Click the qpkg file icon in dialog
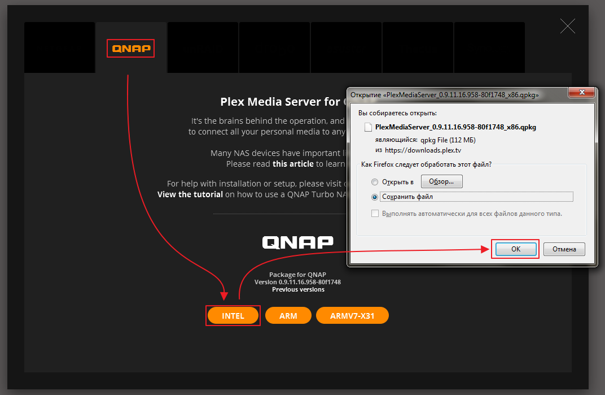Image resolution: width=605 pixels, height=395 pixels. [368, 127]
